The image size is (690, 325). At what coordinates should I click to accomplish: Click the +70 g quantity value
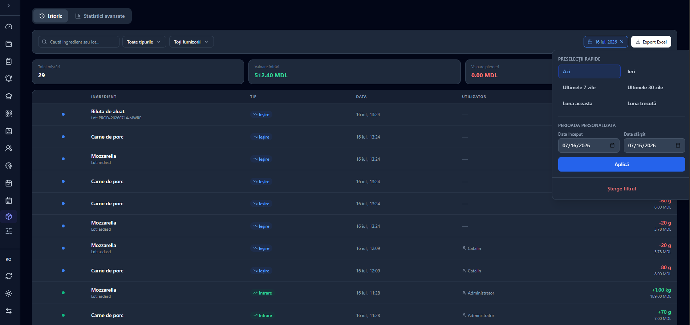click(x=664, y=312)
